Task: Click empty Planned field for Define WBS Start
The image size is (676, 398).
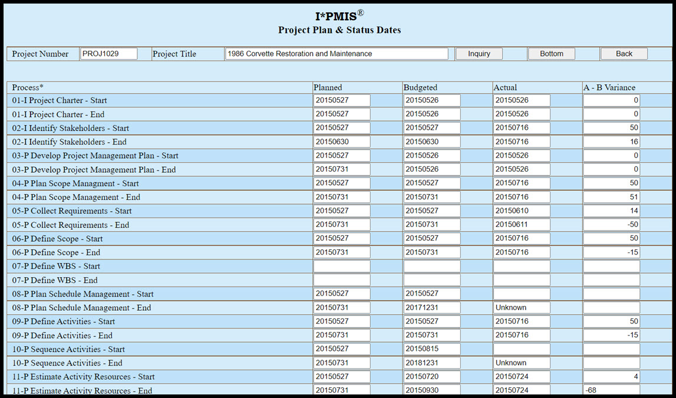Action: (x=342, y=267)
